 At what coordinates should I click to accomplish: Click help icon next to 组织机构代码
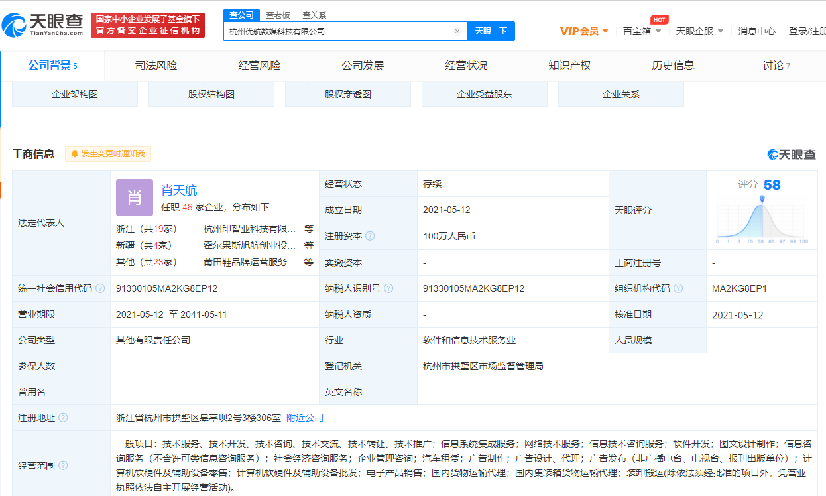click(679, 288)
